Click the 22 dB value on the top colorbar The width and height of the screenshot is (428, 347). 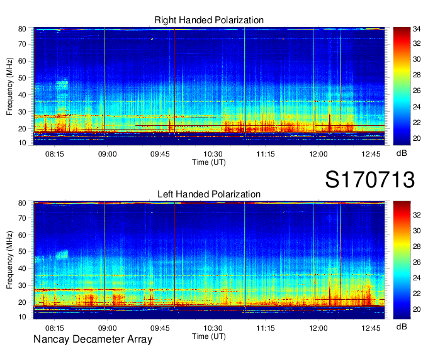(417, 123)
